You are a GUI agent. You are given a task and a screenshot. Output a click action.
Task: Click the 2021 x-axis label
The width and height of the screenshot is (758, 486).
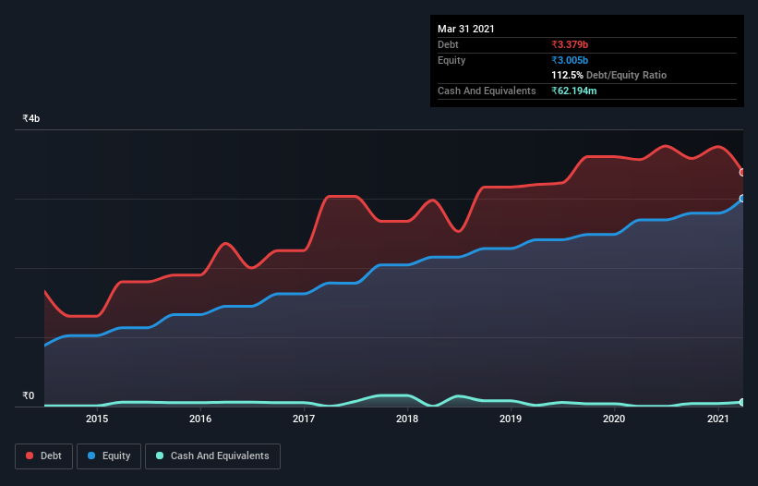coord(718,419)
